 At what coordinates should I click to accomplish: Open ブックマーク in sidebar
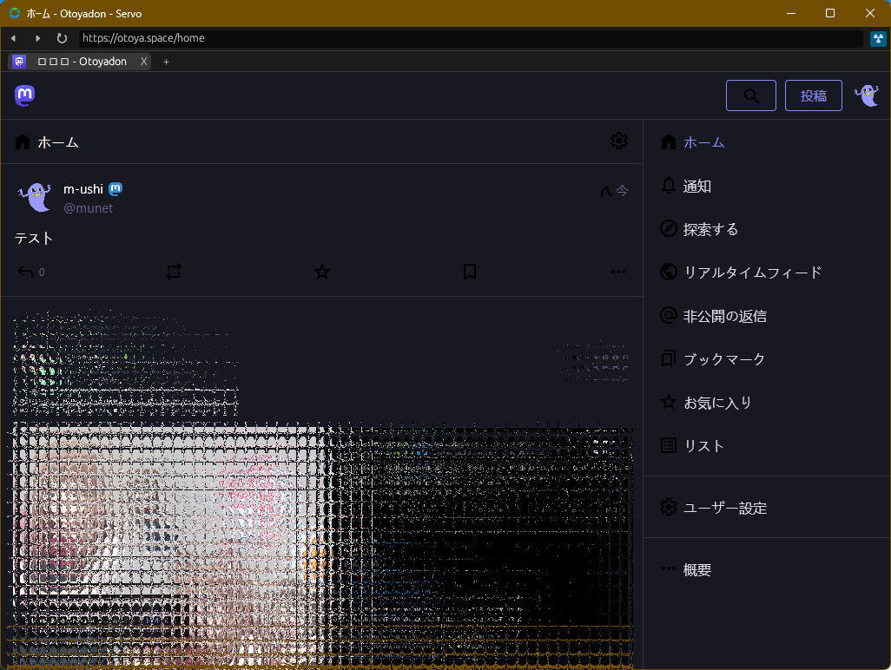coord(723,359)
